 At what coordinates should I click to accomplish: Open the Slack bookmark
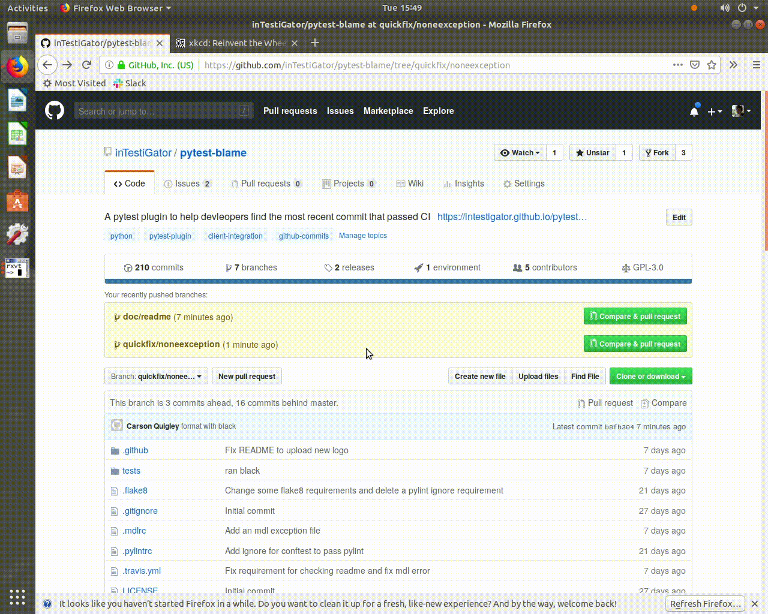[130, 83]
